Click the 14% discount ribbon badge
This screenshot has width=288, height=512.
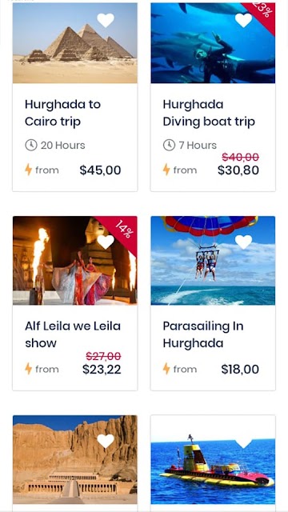coord(121,230)
